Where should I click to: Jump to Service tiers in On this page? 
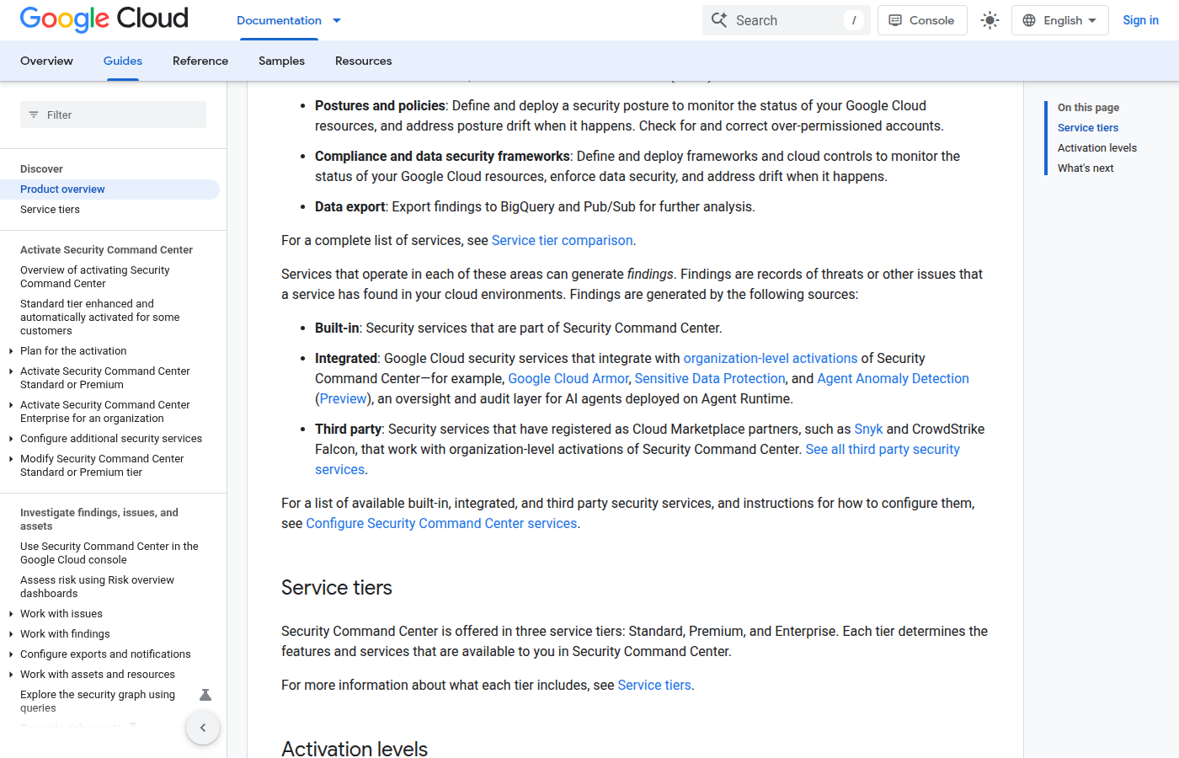(1088, 128)
